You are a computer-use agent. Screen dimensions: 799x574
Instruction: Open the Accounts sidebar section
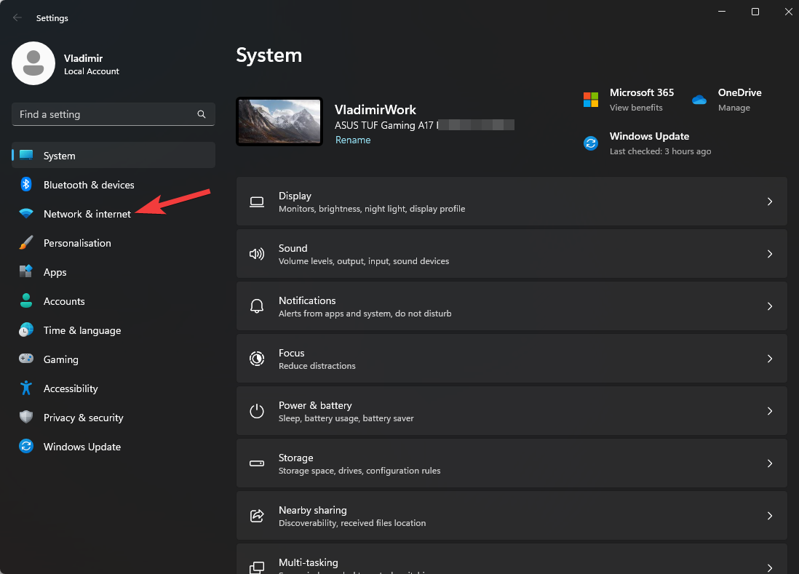pos(64,301)
